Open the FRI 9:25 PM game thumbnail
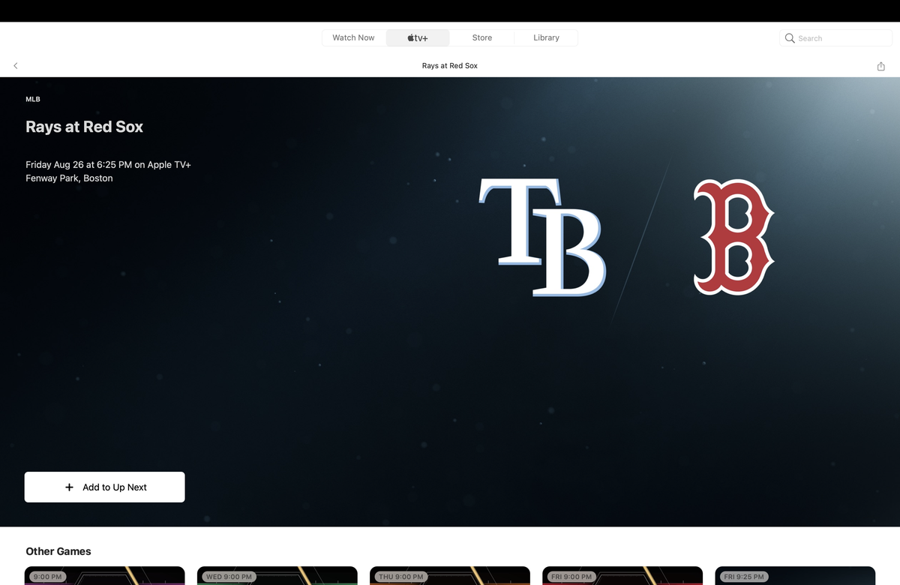The width and height of the screenshot is (900, 585). (794, 577)
